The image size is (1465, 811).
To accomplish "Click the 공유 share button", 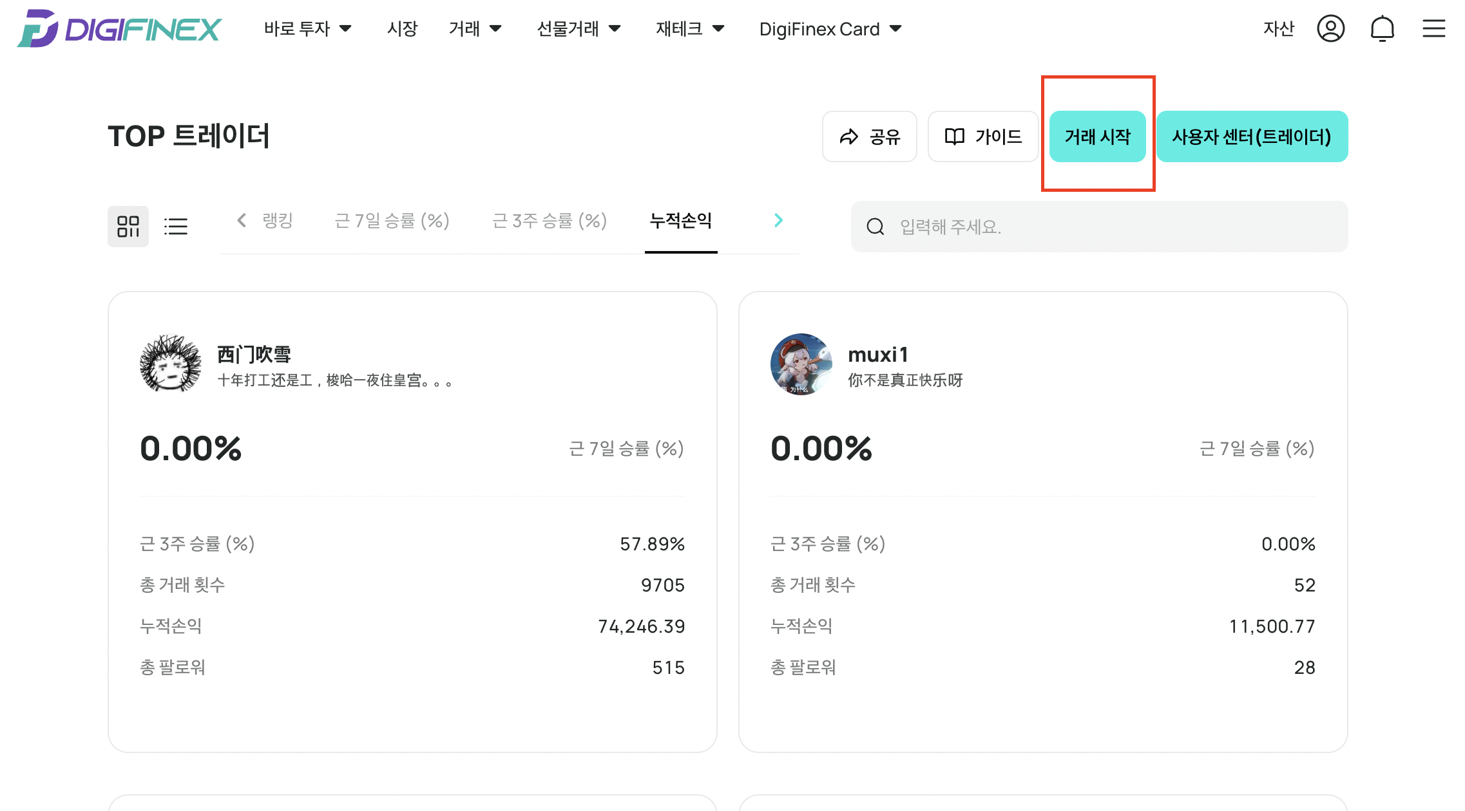I will 869,136.
